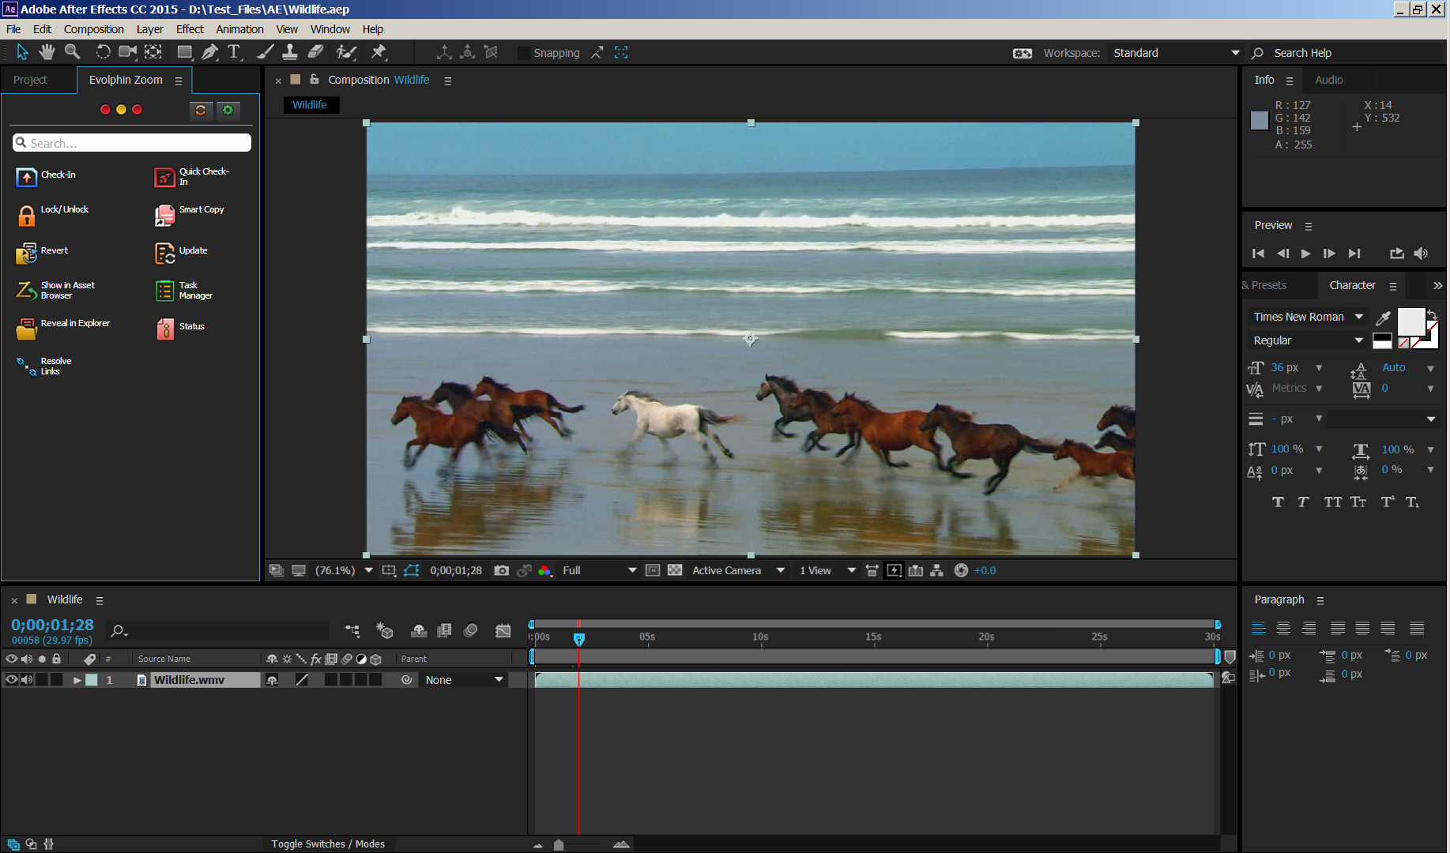Click Quick Check-In in Evolphin panel
The height and width of the screenshot is (853, 1450).
click(192, 176)
